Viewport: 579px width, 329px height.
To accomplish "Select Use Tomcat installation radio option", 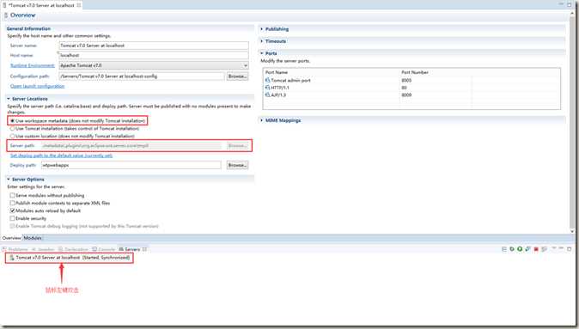I will (13, 129).
